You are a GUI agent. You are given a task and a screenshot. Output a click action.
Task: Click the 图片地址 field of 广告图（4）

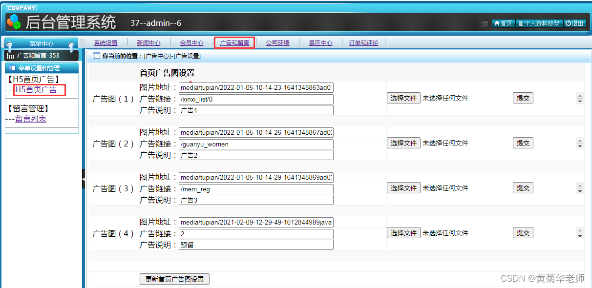click(x=255, y=222)
